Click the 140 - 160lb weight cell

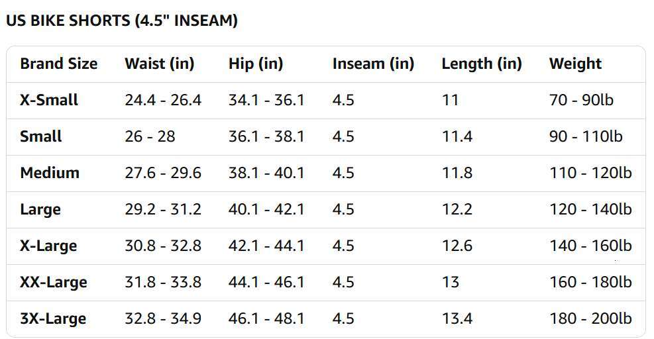(x=590, y=246)
